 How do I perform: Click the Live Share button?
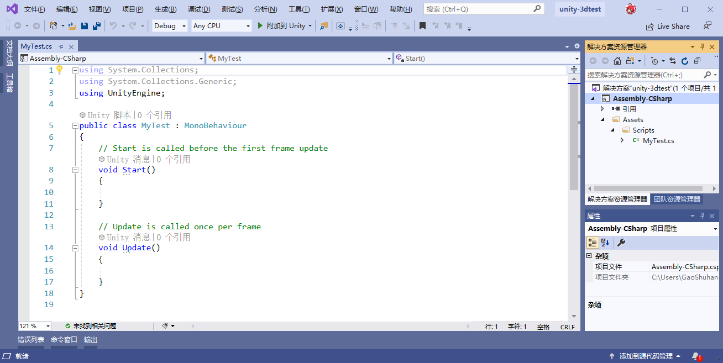pos(668,27)
